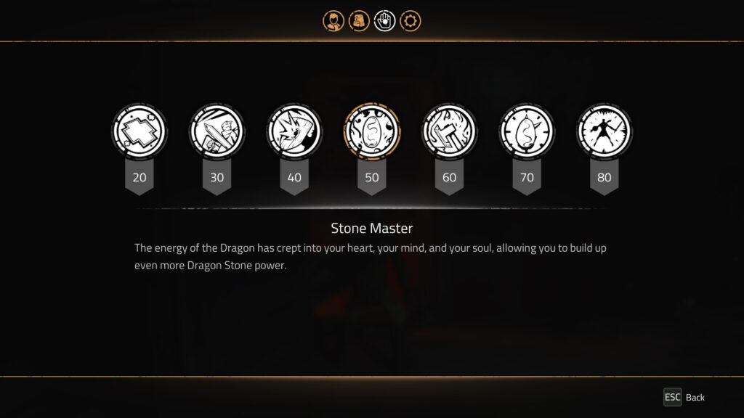Select the dragon stone compass perk medallion
The height and width of the screenshot is (418, 744).
pyautogui.click(x=527, y=131)
